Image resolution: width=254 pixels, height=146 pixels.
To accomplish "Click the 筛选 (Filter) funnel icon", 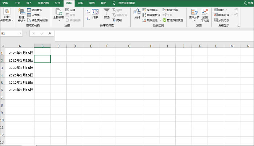I will [x=106, y=12].
